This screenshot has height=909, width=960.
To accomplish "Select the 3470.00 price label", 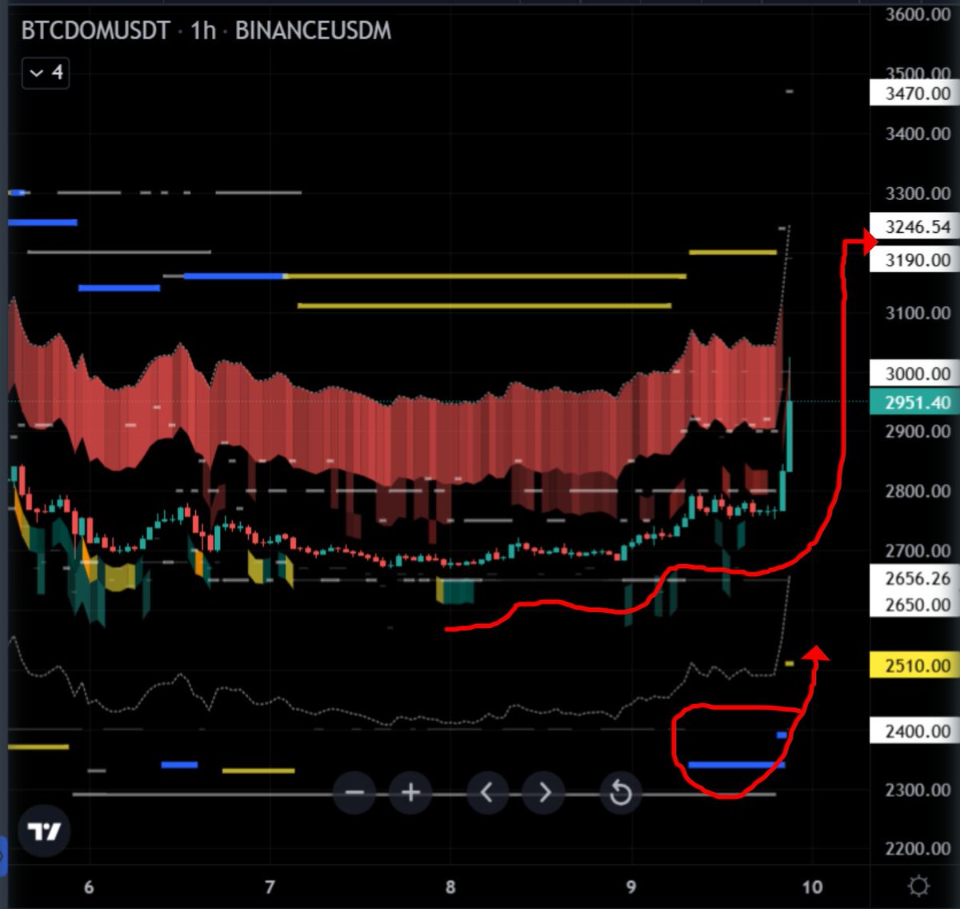I will pyautogui.click(x=914, y=94).
